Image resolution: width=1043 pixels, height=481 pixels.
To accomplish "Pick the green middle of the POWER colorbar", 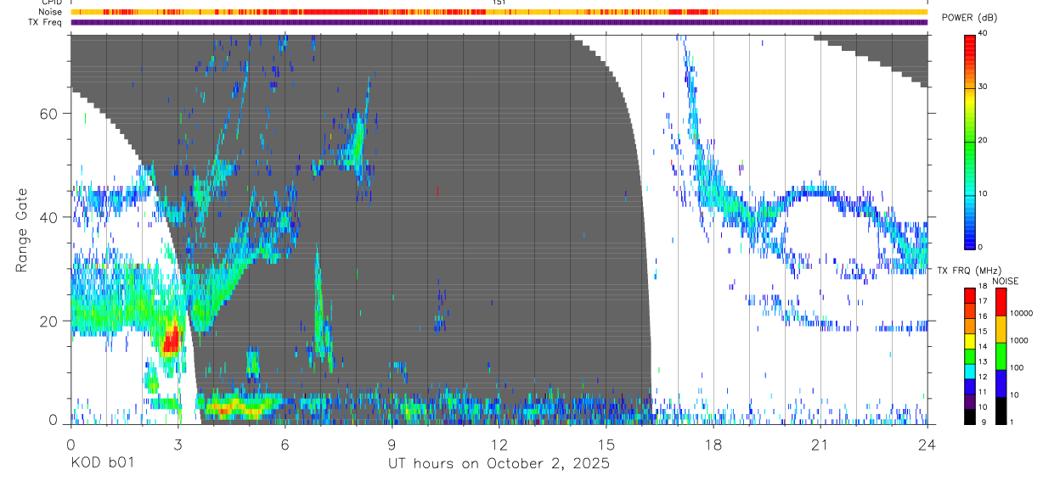I will click(971, 141).
